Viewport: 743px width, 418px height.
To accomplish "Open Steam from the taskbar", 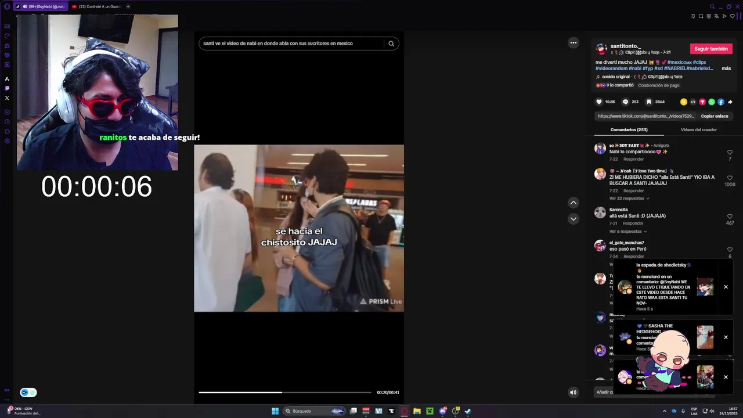I will pyautogui.click(x=468, y=411).
